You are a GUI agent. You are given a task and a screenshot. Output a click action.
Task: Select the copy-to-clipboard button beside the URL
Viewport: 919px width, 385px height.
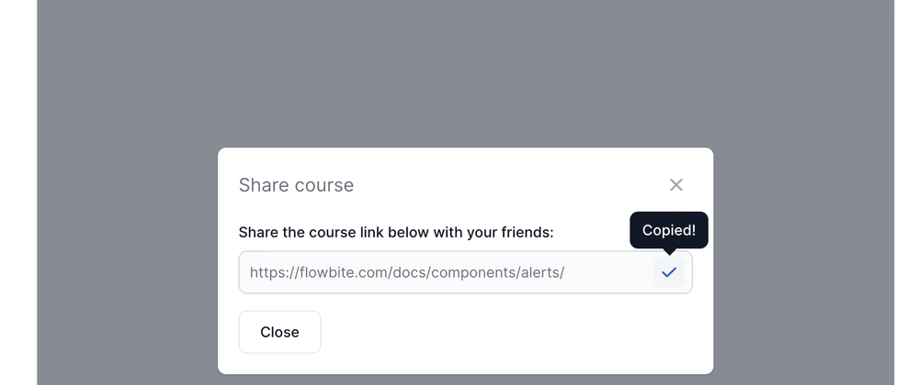coord(669,272)
